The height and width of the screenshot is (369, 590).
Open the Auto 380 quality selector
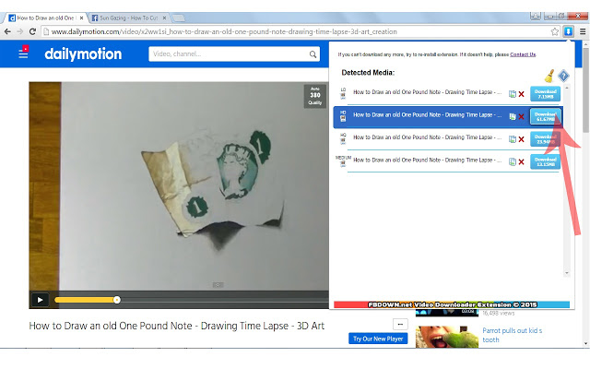point(315,96)
